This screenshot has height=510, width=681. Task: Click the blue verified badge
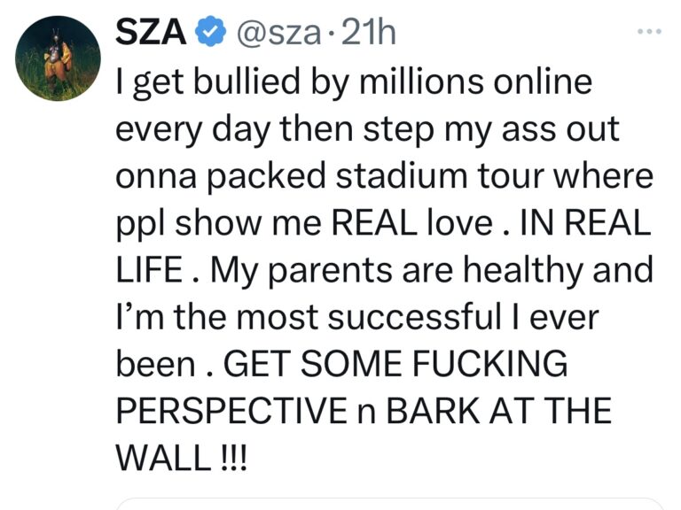tap(207, 33)
